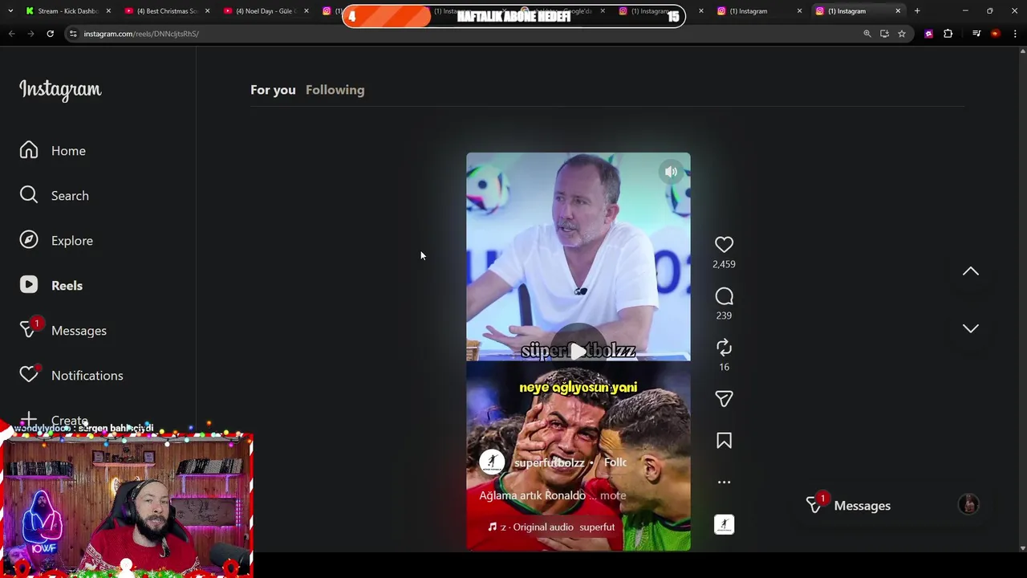Bookmark this page with star icon

coord(902,34)
